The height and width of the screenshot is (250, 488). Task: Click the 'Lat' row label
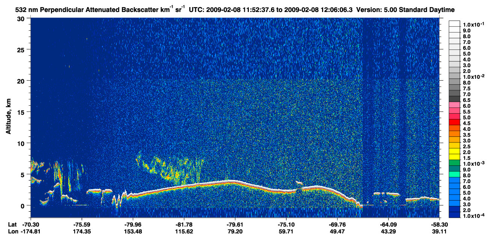click(13, 225)
